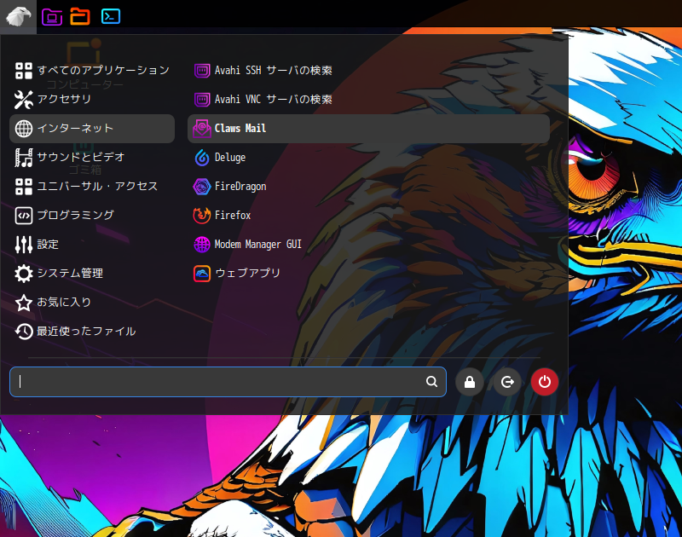Select the システム管理 category
The image size is (682, 537).
(92, 274)
